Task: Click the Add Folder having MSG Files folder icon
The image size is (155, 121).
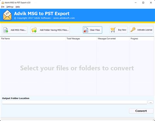Action: click(x=34, y=30)
